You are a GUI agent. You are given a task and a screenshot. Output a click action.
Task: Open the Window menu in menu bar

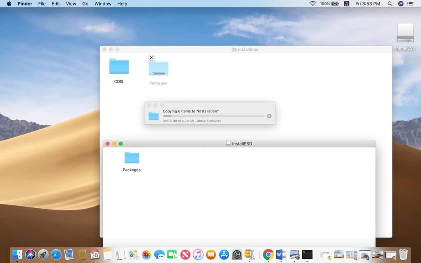[x=103, y=4]
